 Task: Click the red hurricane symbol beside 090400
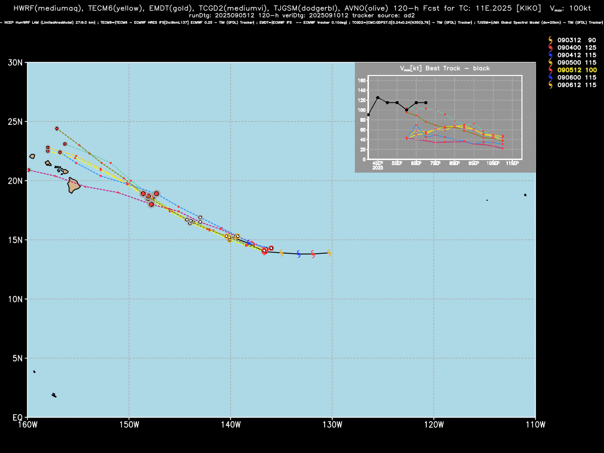[x=550, y=47]
